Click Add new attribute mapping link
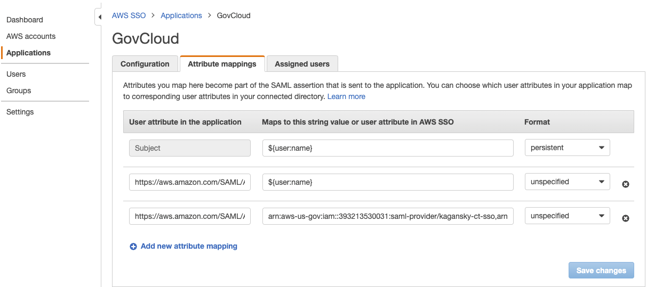This screenshot has width=647, height=287. click(189, 247)
